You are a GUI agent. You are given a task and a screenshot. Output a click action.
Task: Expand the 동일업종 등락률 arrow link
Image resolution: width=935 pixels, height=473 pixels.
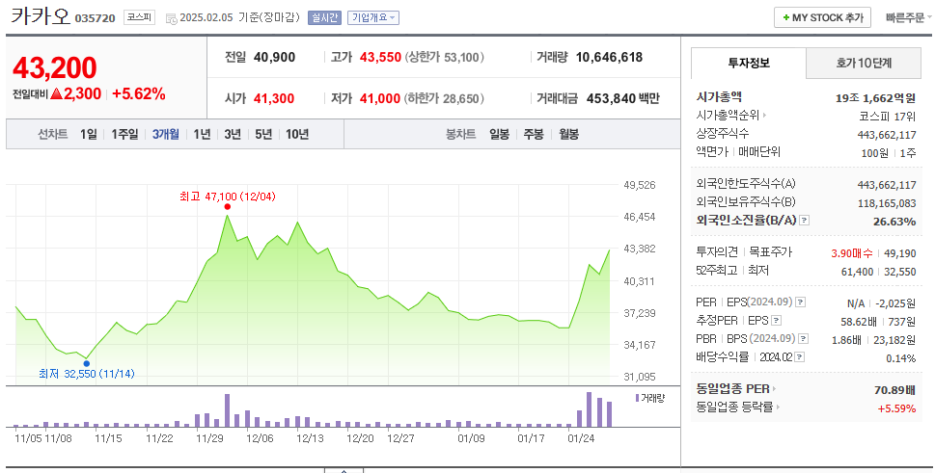click(777, 407)
